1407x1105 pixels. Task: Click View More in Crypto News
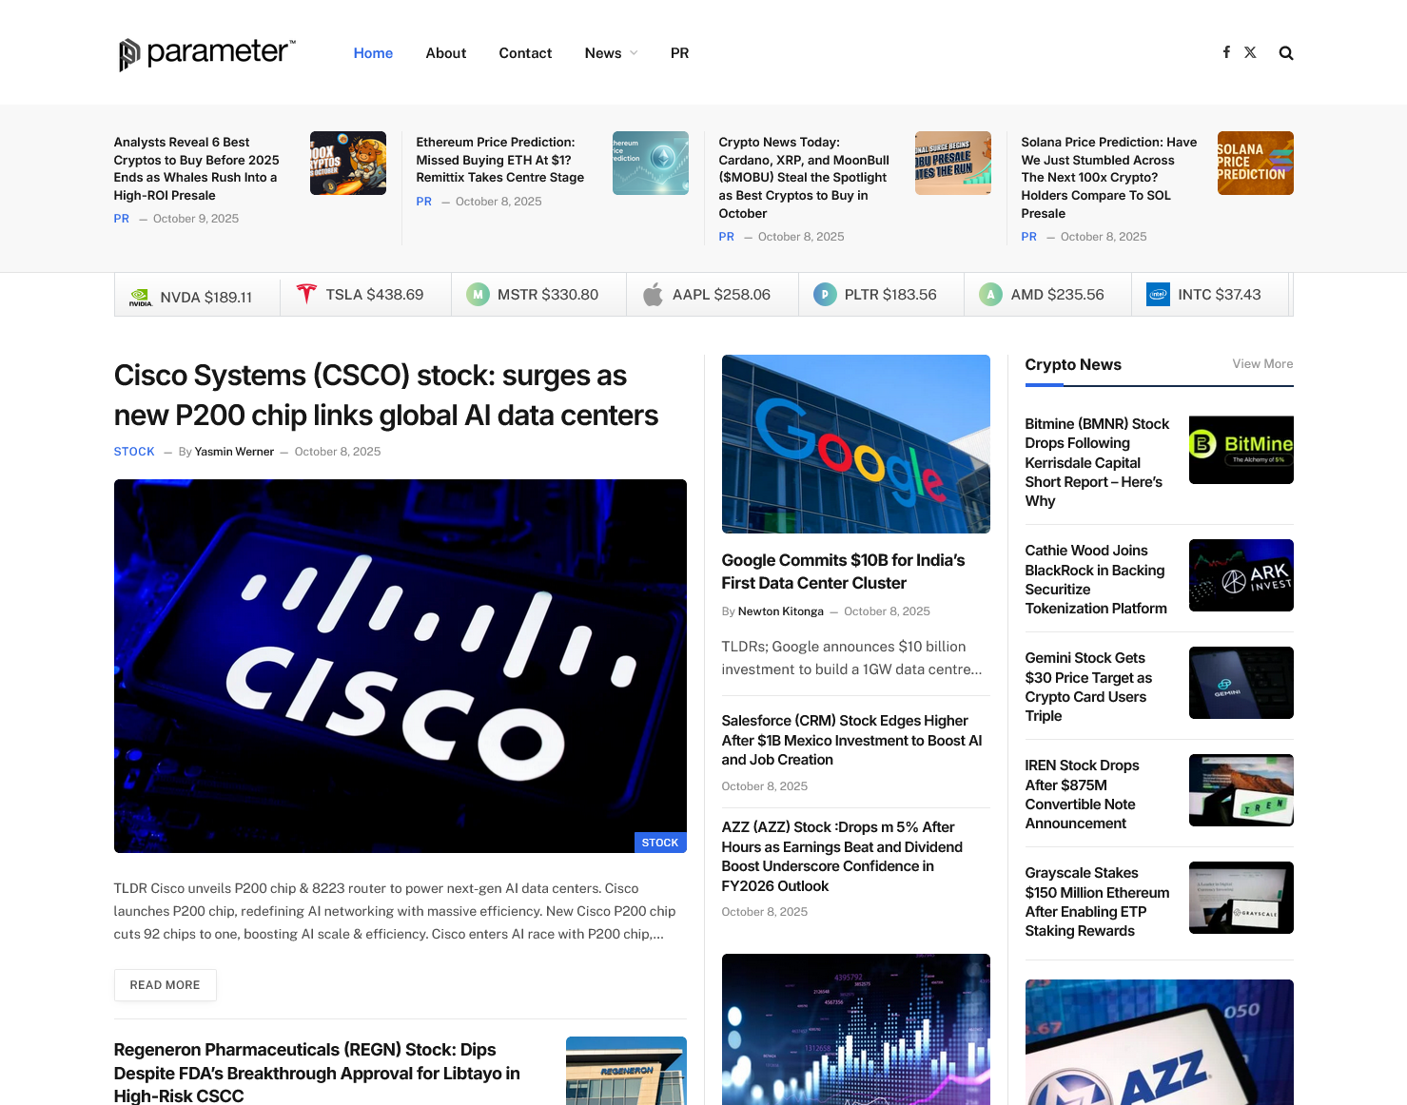[1262, 364]
